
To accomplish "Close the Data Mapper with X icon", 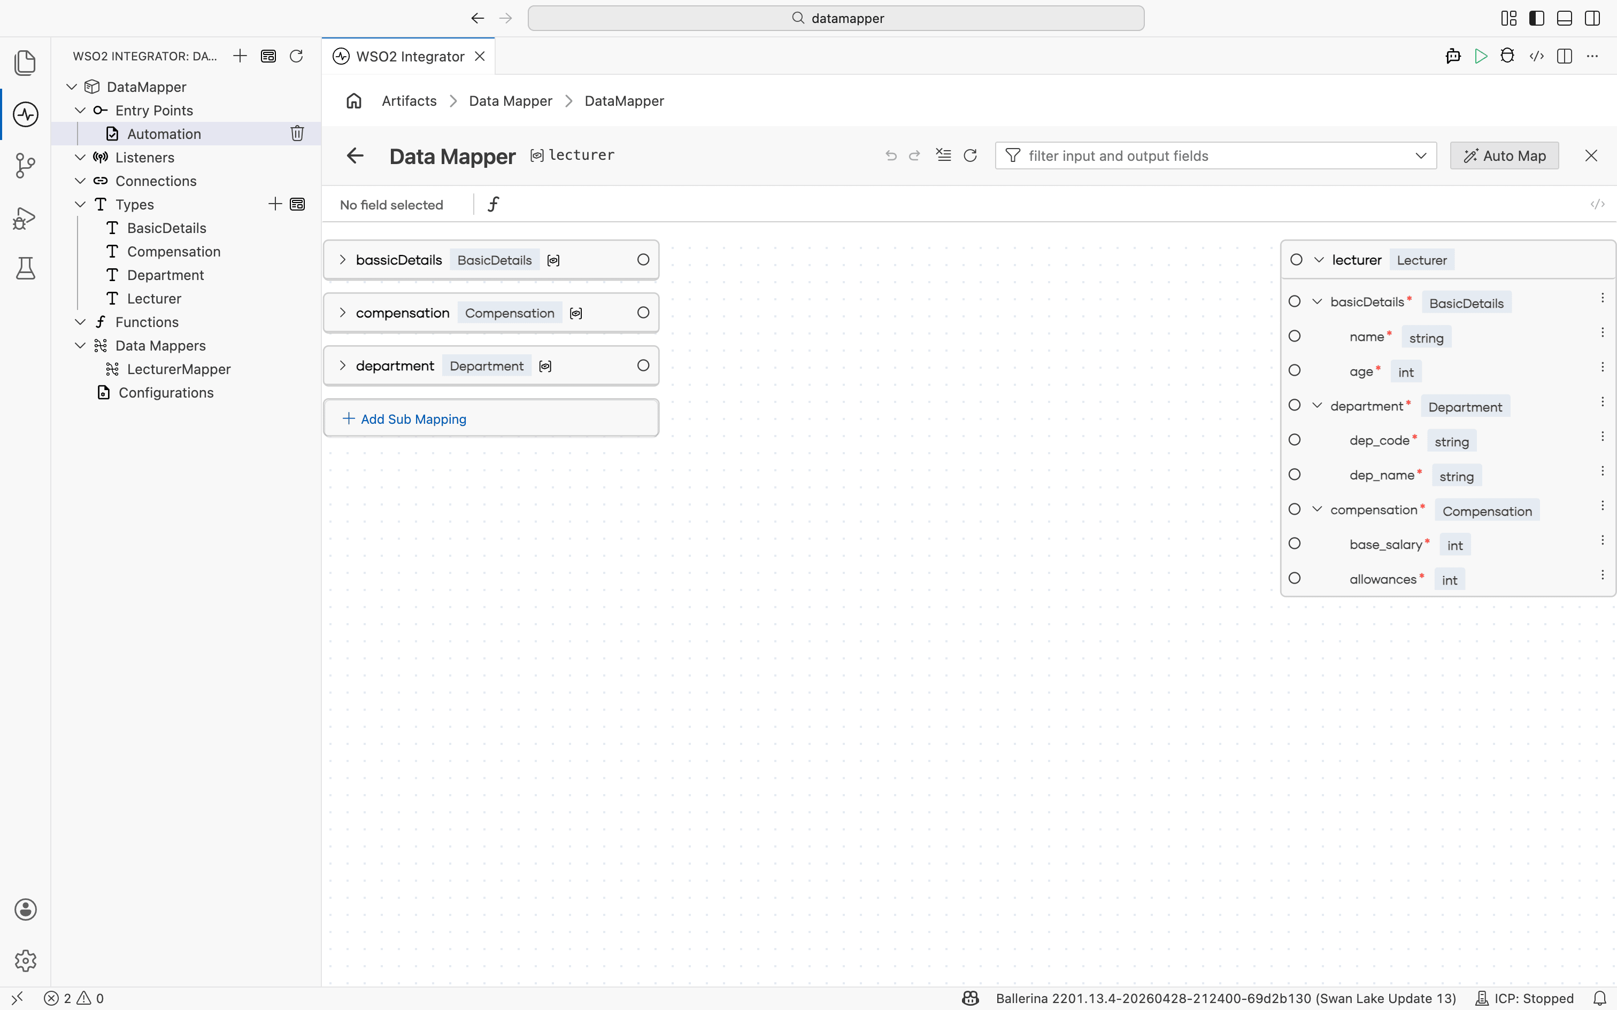I will (1591, 156).
